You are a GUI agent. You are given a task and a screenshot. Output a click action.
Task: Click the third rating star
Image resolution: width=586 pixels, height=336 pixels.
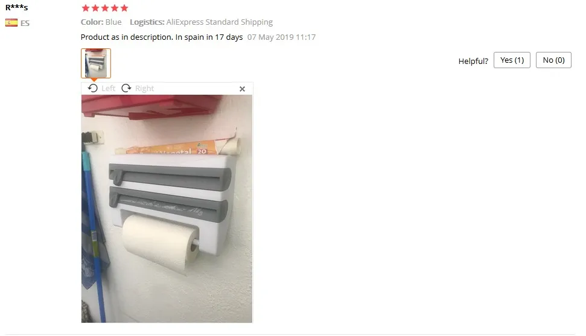pos(105,8)
